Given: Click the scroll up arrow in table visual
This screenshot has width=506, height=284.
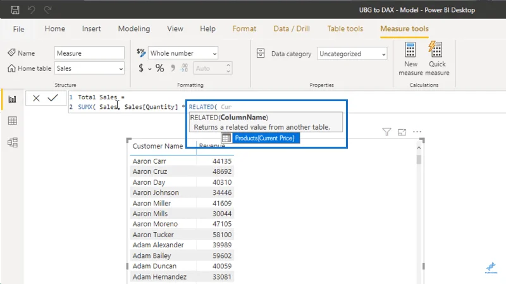Looking at the screenshot, I should [x=419, y=148].
